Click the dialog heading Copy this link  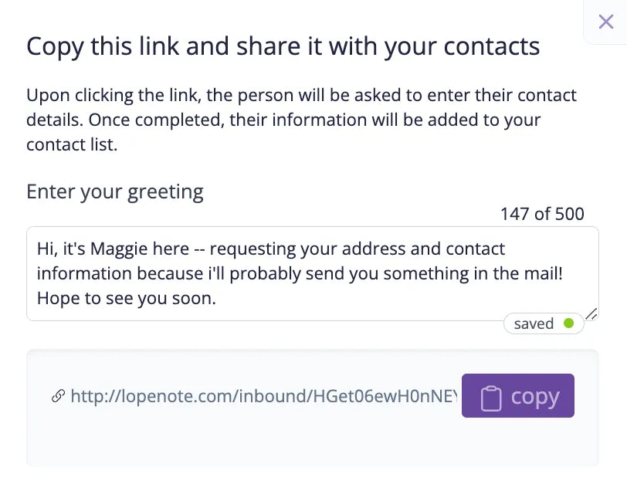click(283, 46)
